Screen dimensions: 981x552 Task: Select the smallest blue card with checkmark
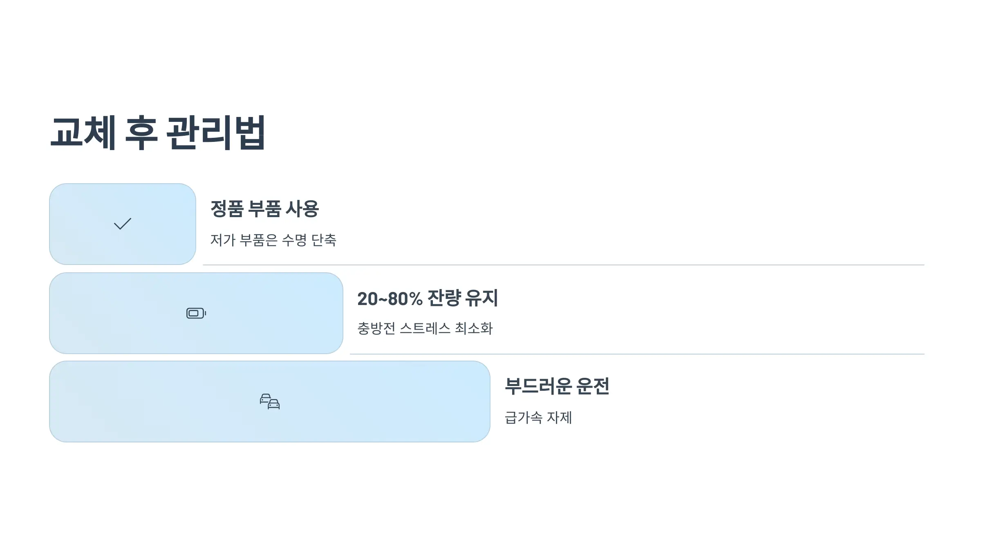click(x=123, y=224)
